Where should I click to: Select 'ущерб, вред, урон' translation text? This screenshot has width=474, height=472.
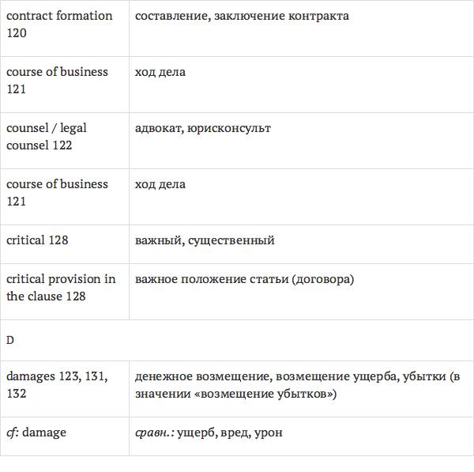230,432
